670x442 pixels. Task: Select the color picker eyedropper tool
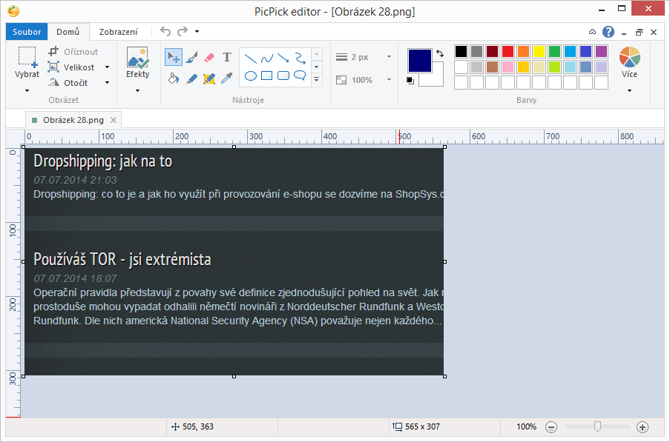(227, 78)
